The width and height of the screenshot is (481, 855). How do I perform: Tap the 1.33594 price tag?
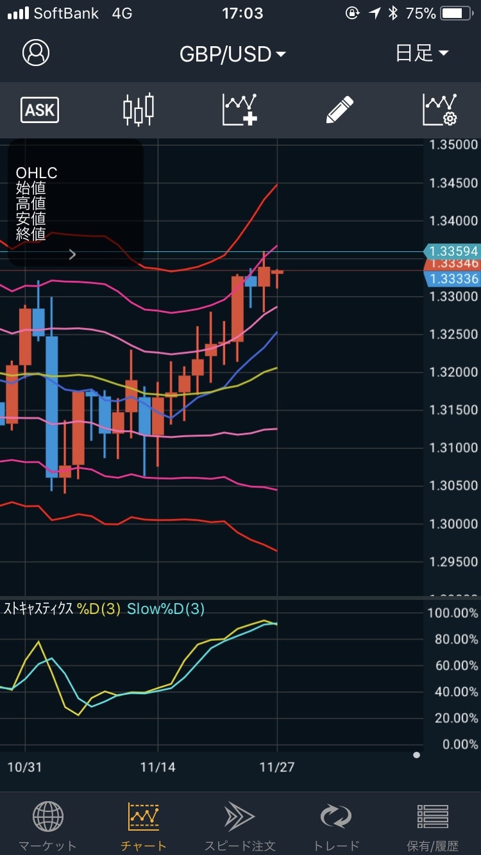[x=452, y=251]
